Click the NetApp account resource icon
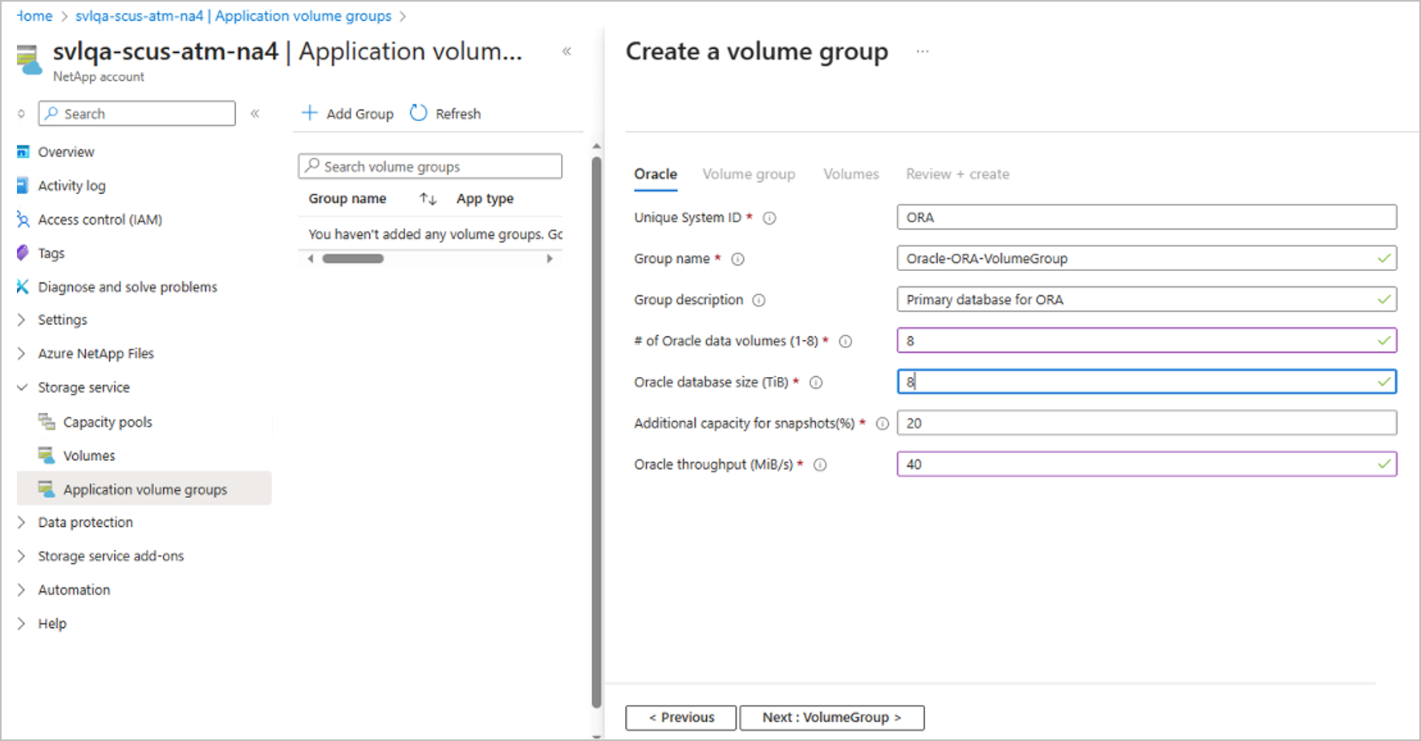The height and width of the screenshot is (741, 1421). [x=29, y=60]
